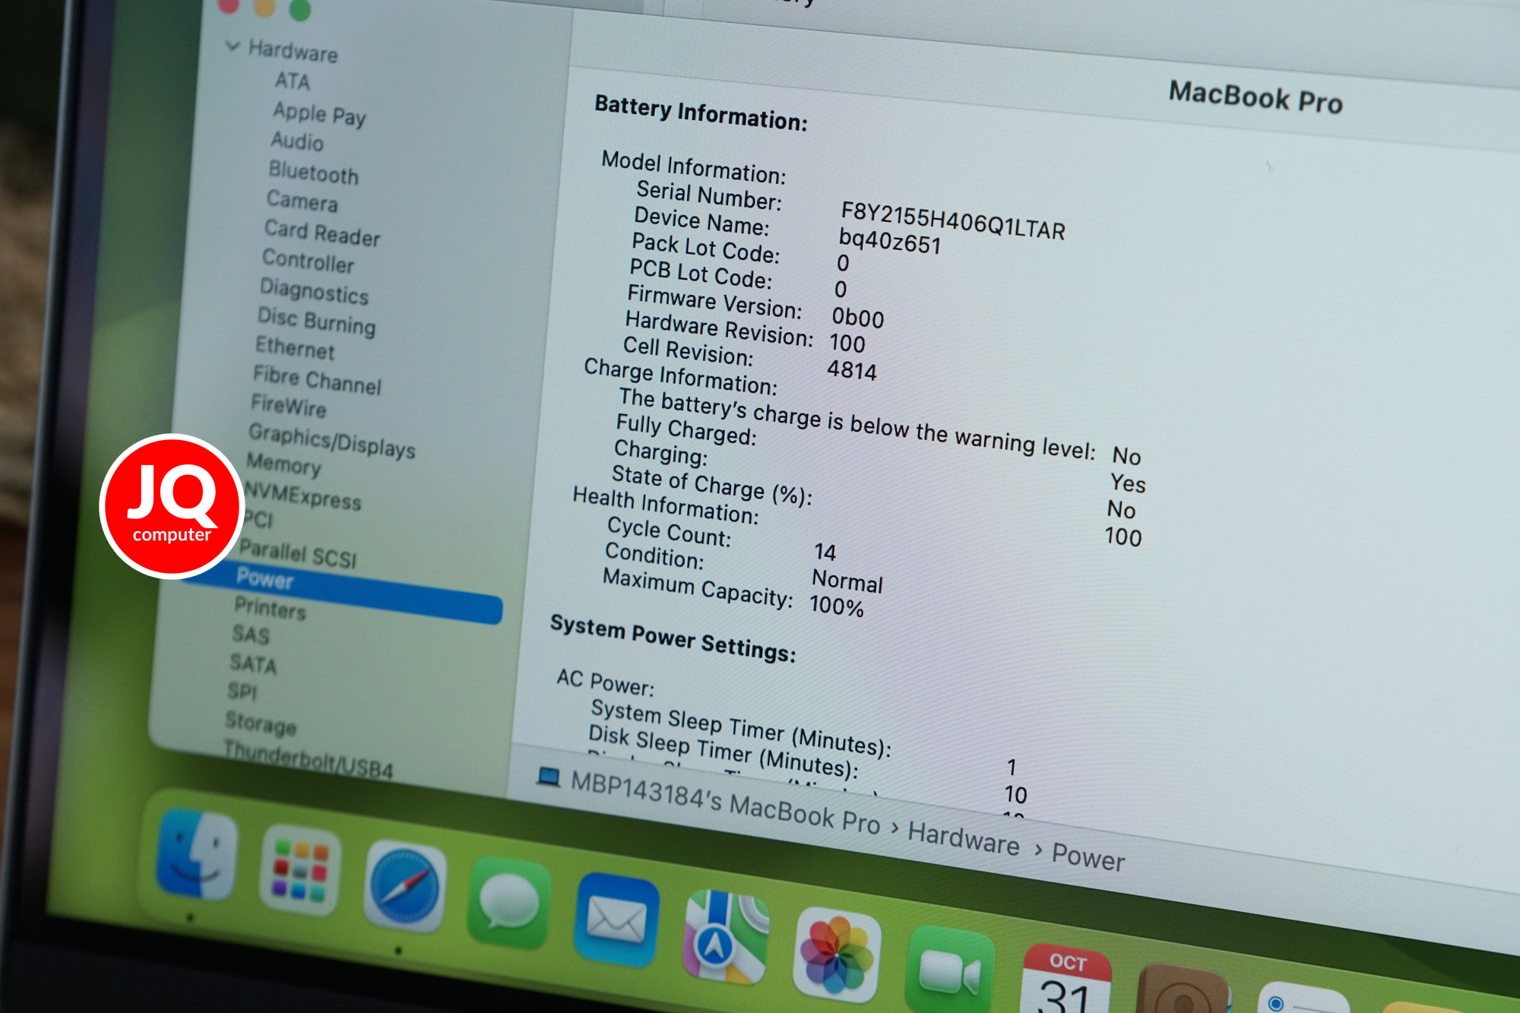This screenshot has width=1520, height=1013.
Task: Select Printers in the sidebar
Action: (x=270, y=608)
